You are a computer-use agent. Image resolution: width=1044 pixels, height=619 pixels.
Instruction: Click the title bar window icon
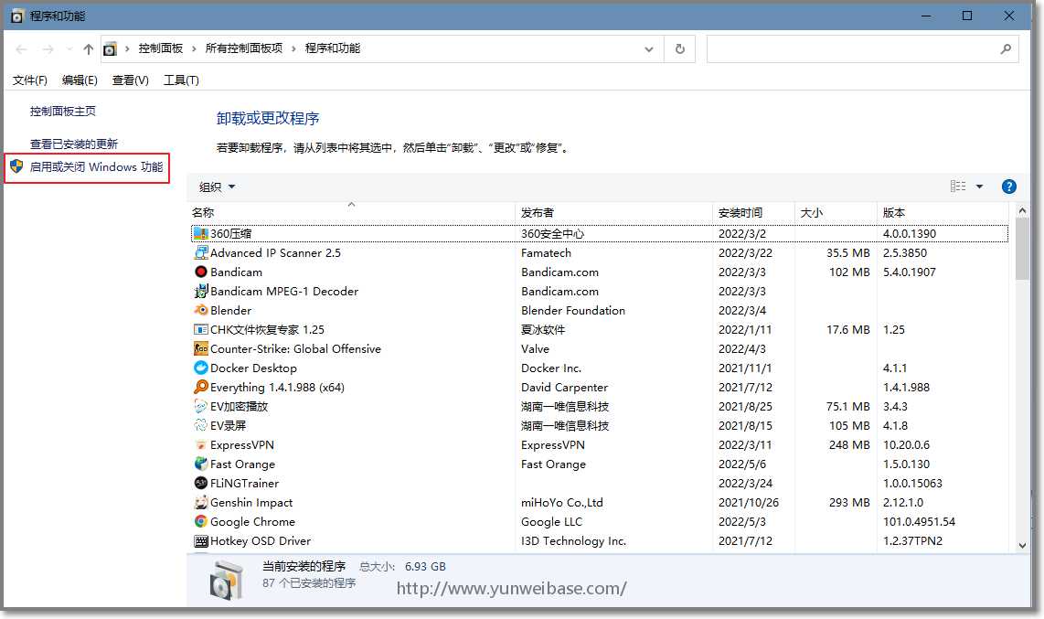[17, 16]
